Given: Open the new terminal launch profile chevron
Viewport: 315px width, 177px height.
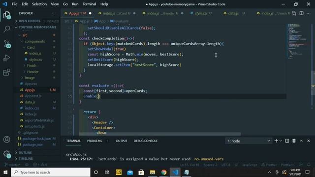Looking at the screenshot, I should [x=281, y=141].
